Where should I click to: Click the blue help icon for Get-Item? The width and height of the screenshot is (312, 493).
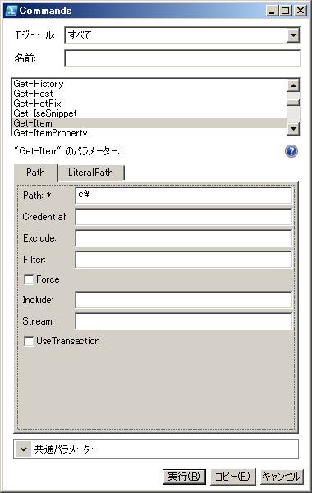[x=291, y=151]
